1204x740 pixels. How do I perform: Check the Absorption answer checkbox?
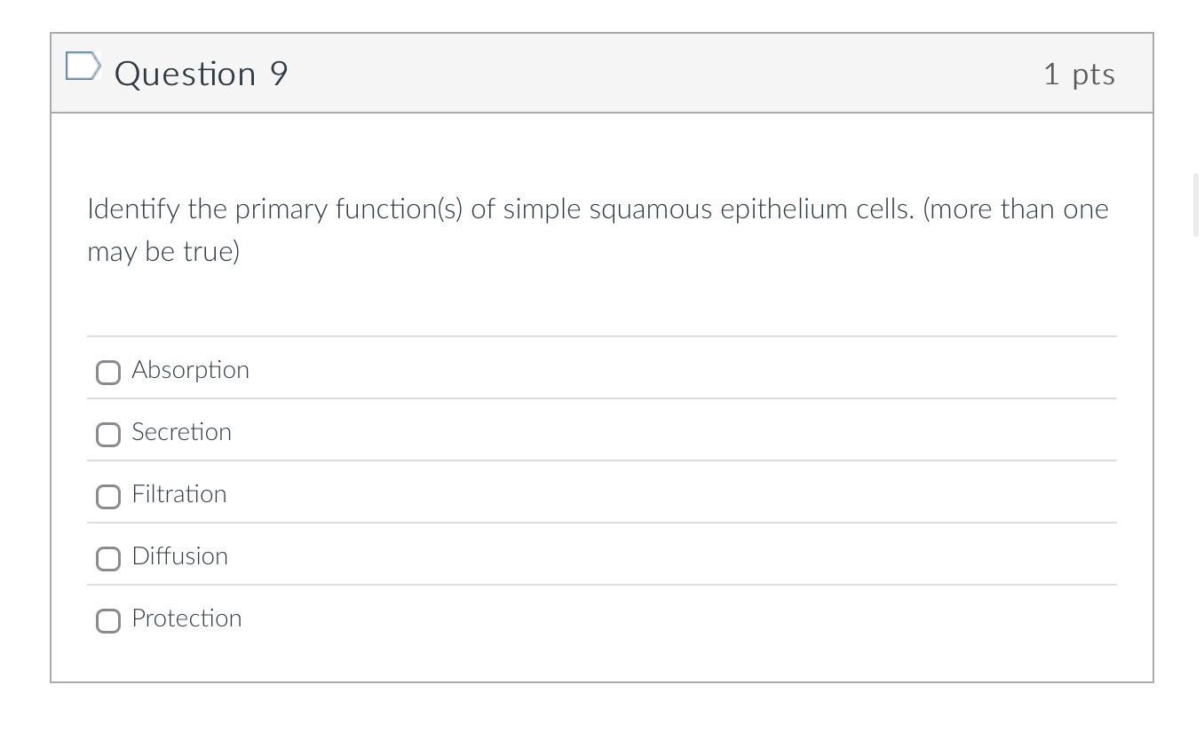(107, 373)
